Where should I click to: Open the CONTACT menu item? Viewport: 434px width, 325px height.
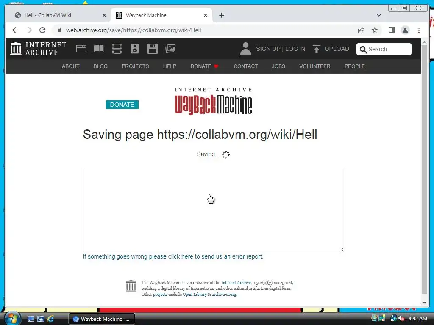click(245, 66)
